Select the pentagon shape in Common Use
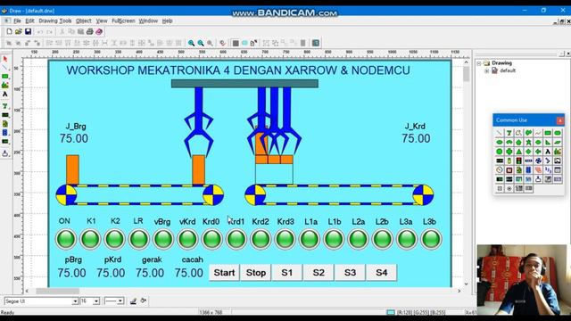 (518, 143)
